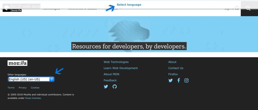Open the About link under Mozilla column
Image resolution: width=258 pixels, height=110 pixels.
[172, 62]
